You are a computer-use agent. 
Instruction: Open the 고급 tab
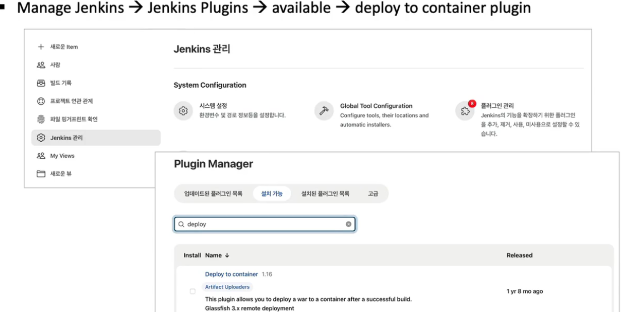coord(373,194)
